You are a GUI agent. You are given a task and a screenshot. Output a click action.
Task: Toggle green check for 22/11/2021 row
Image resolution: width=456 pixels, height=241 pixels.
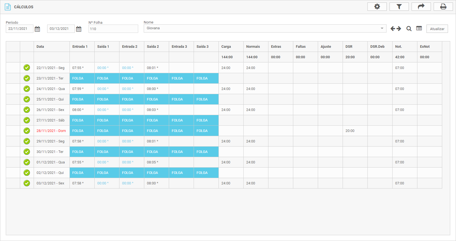27,68
